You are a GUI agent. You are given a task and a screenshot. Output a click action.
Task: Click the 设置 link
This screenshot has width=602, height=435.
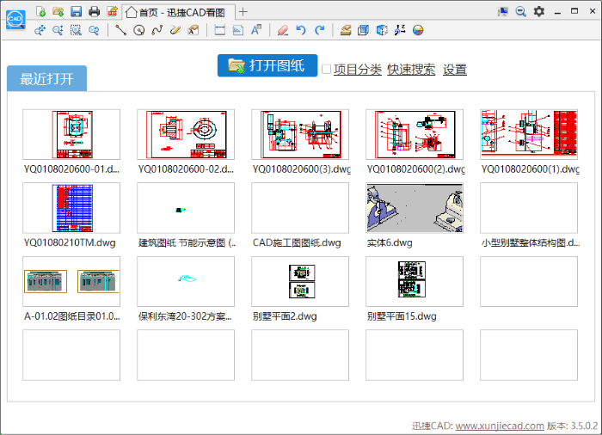coord(455,70)
